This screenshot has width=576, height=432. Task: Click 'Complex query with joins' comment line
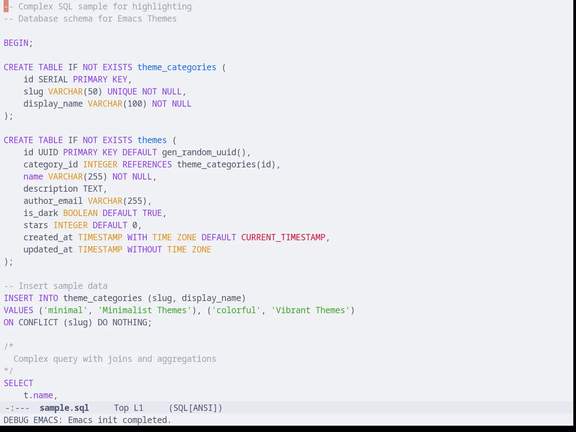pyautogui.click(x=115, y=359)
